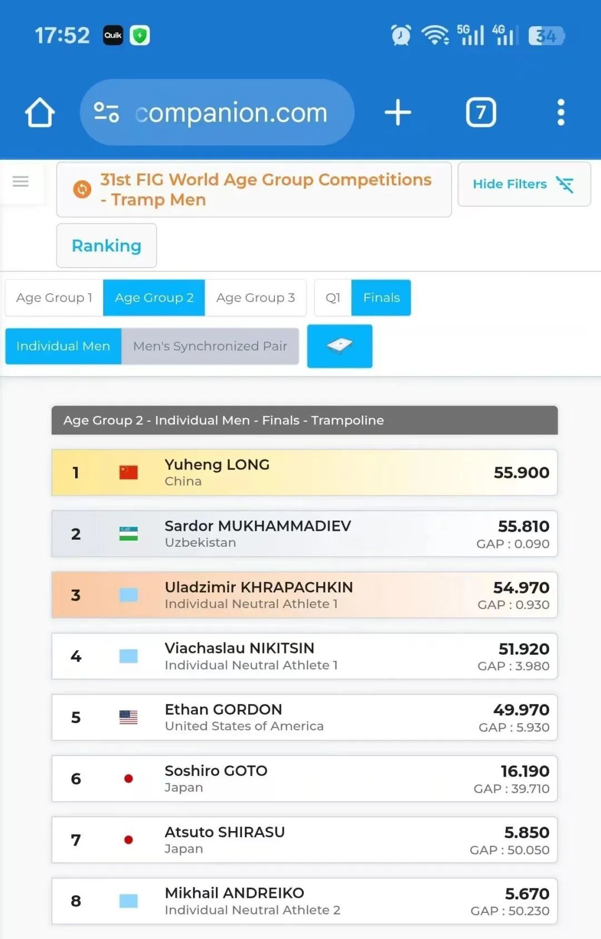The width and height of the screenshot is (601, 939).
Task: Open the hamburger side menu
Action: tap(21, 181)
